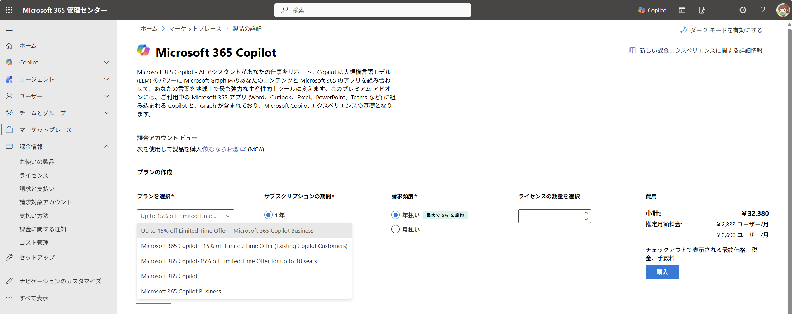Expand the ユーザー sidebar section

[107, 96]
